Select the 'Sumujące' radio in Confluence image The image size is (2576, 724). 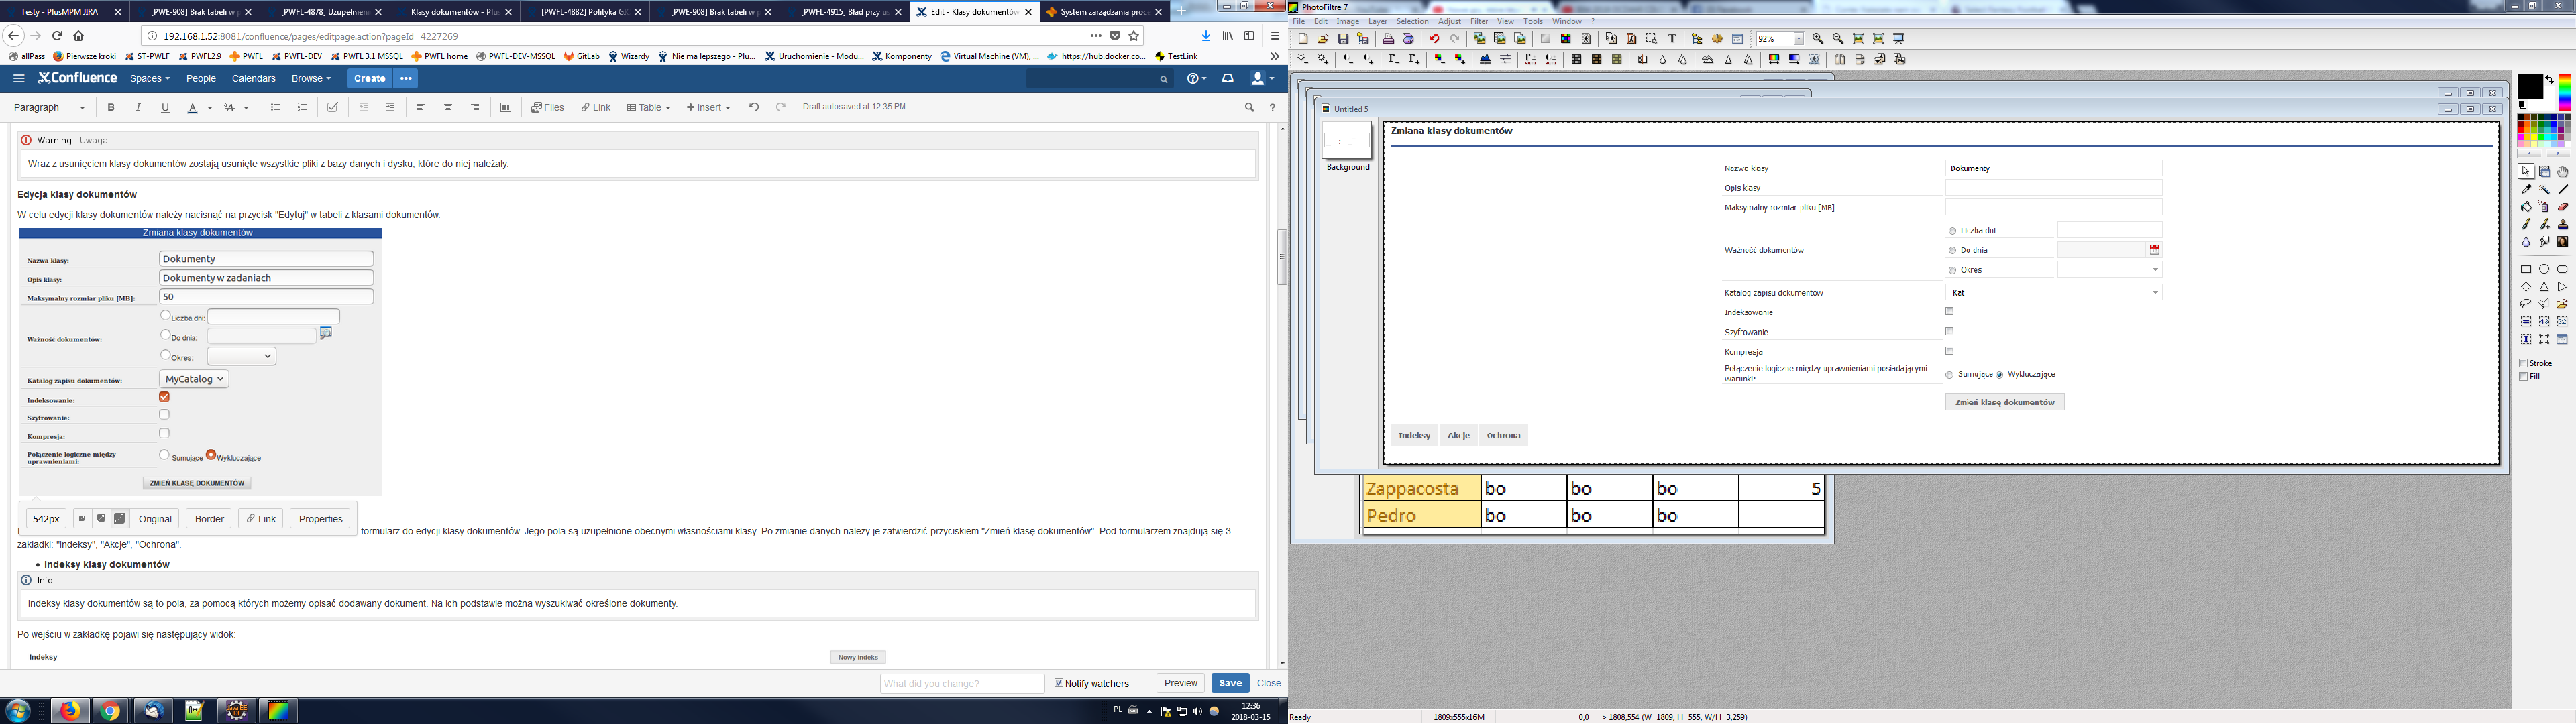coord(164,455)
